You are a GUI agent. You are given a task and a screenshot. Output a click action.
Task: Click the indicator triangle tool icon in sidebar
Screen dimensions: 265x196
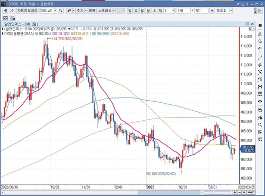click(x=260, y=34)
